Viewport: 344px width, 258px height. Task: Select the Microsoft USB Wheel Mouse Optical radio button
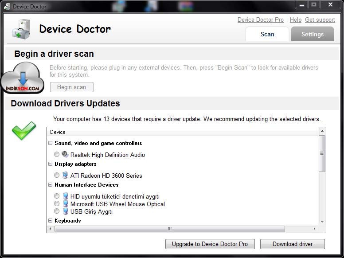coord(57,203)
